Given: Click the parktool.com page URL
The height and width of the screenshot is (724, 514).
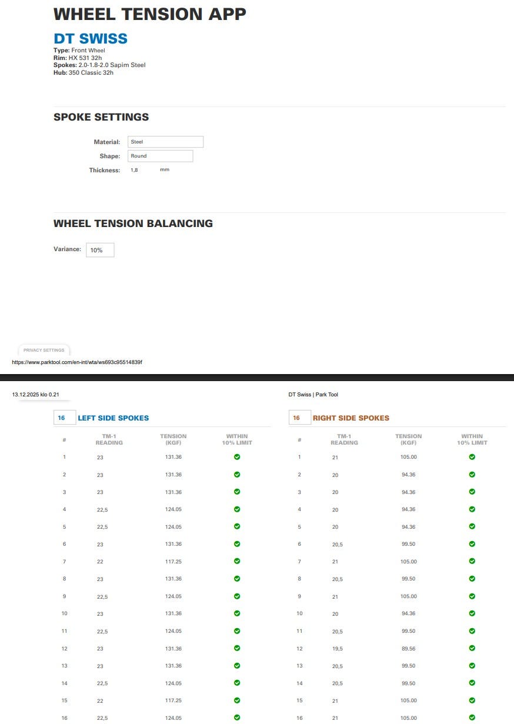Looking at the screenshot, I should (77, 362).
